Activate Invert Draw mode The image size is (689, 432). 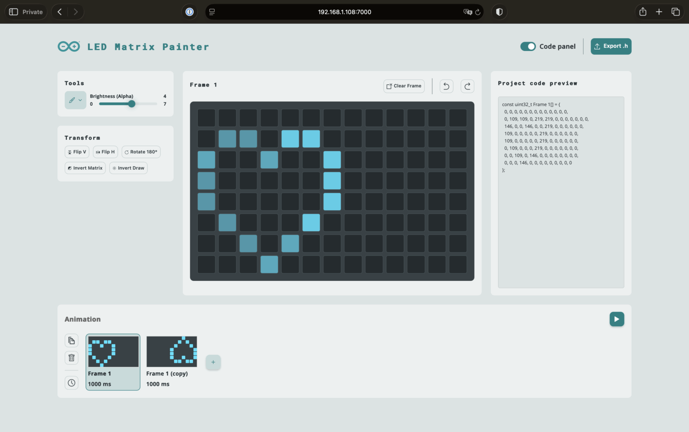tap(128, 168)
